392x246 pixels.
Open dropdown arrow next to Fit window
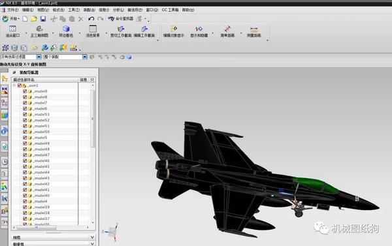click(26, 33)
